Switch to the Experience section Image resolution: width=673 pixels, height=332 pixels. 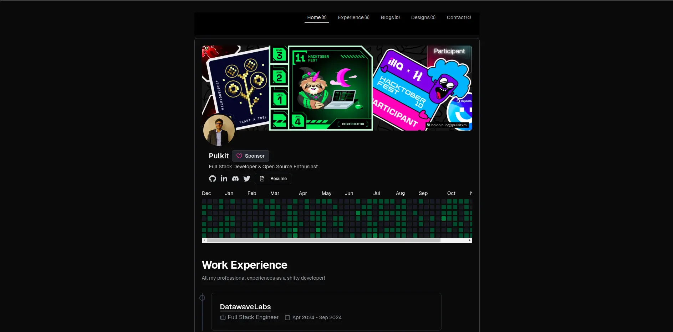(353, 17)
